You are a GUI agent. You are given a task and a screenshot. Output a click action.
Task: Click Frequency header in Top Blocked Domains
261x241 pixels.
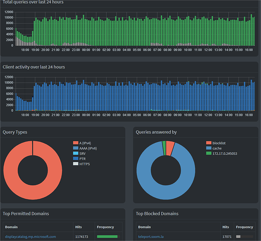pos(244,227)
